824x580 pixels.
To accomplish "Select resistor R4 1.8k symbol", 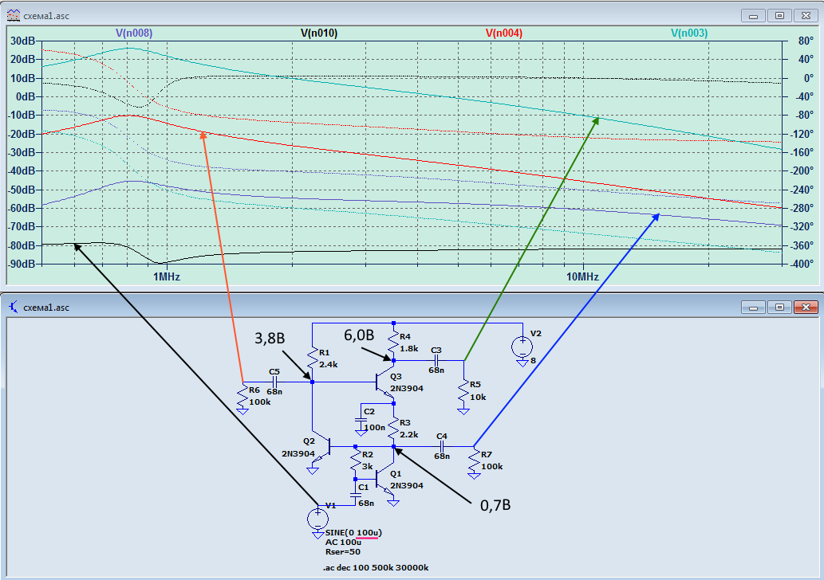I will (x=393, y=342).
